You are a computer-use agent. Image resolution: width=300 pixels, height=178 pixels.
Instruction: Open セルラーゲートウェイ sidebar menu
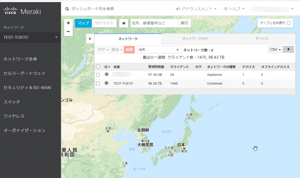25,73
